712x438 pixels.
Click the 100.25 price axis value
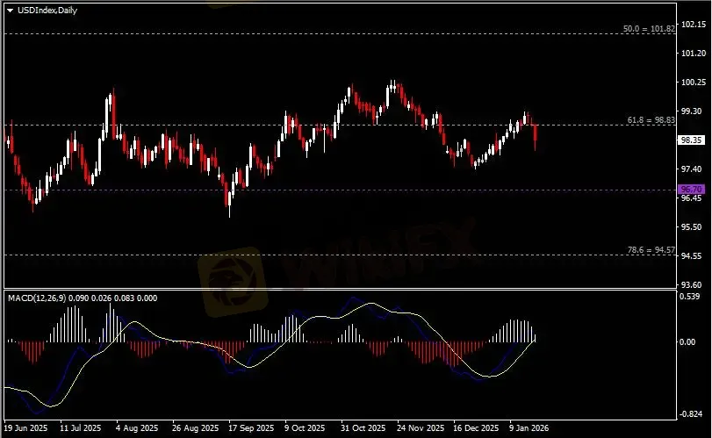tap(694, 83)
